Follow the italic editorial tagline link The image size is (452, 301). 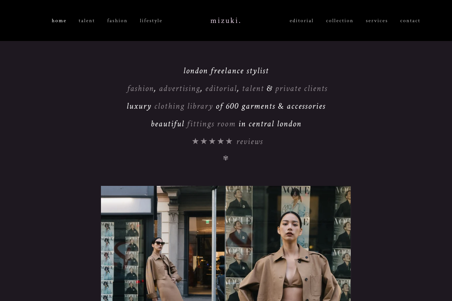(221, 88)
